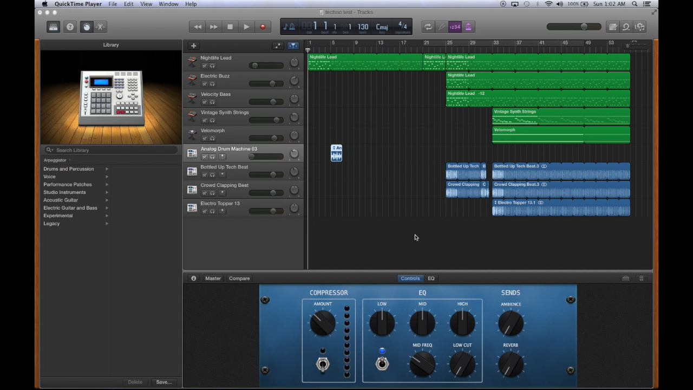This screenshot has width=693, height=390.
Task: Select the Vintage Synth Strings region
Action: click(x=561, y=116)
